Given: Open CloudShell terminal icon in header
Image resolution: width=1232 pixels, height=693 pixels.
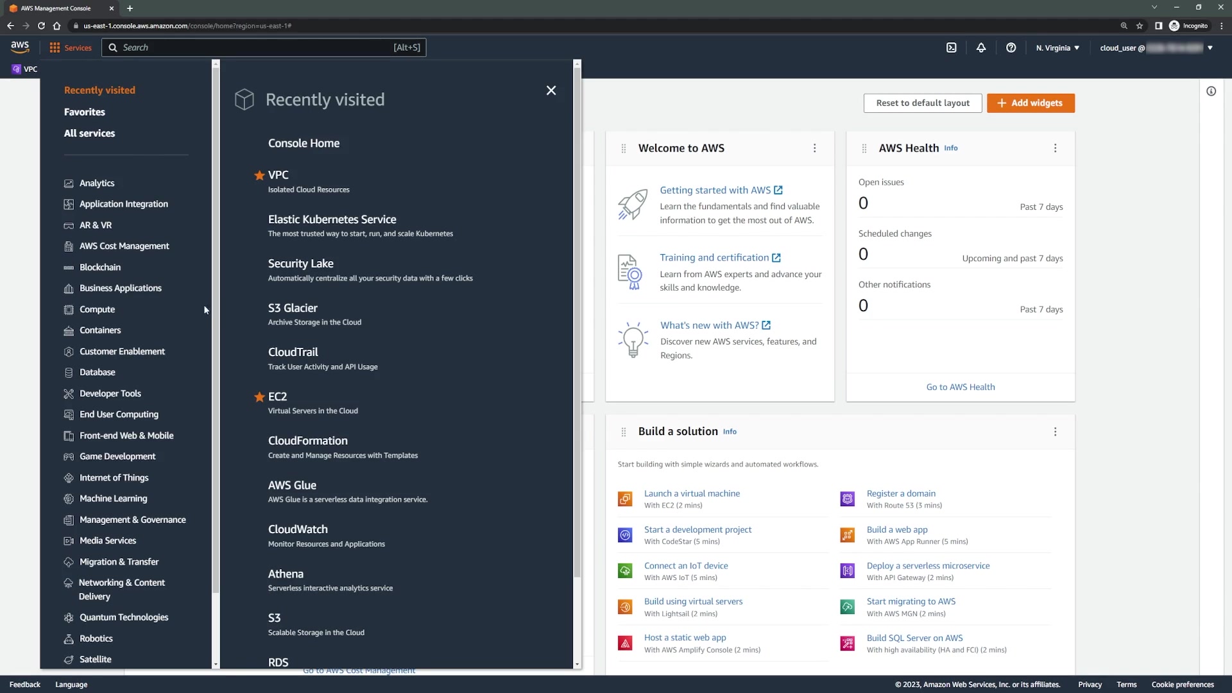Looking at the screenshot, I should (951, 47).
